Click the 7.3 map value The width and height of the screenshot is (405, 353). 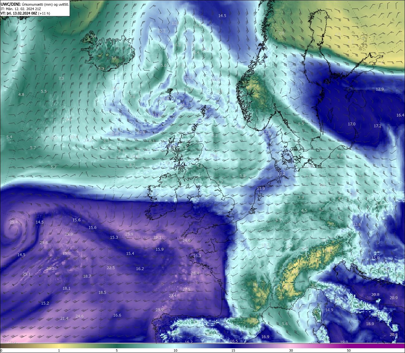click(61, 78)
